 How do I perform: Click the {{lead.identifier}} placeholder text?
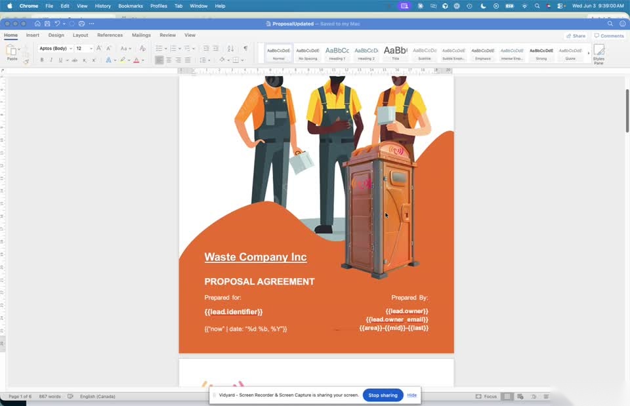tap(234, 312)
